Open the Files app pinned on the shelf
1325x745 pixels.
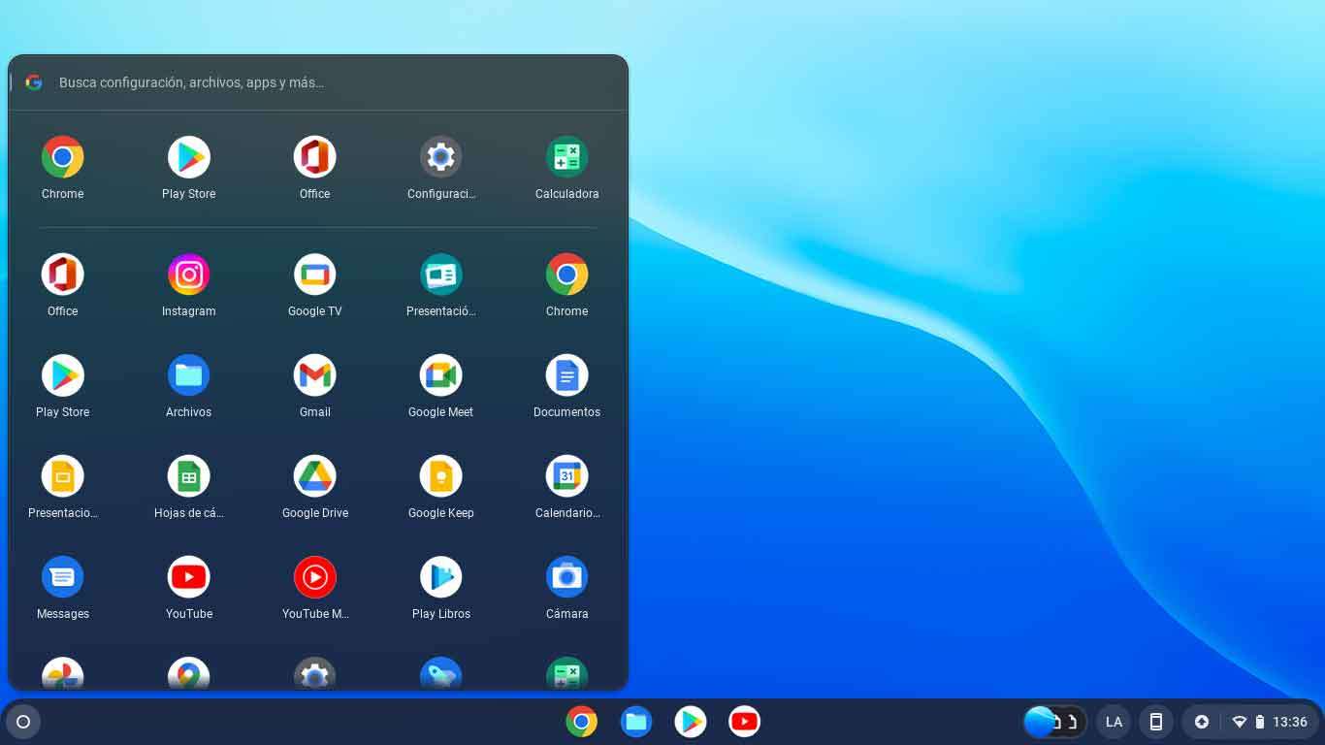click(636, 722)
